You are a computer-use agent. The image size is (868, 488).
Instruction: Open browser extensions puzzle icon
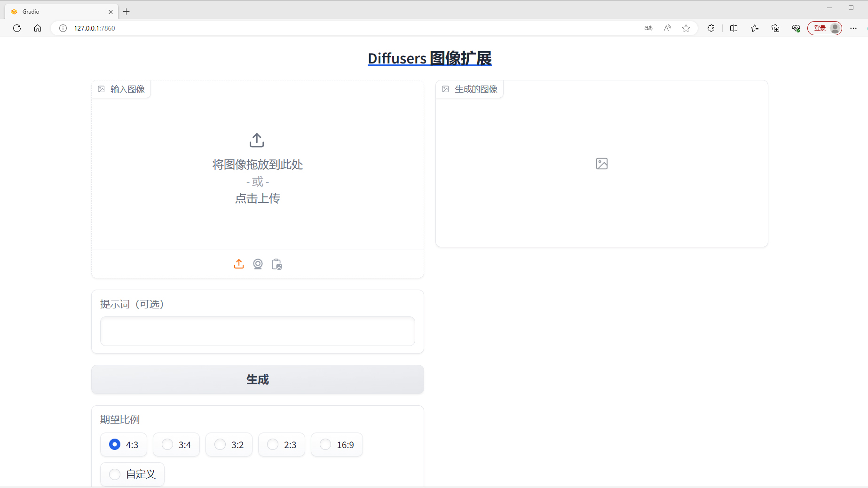pos(711,28)
